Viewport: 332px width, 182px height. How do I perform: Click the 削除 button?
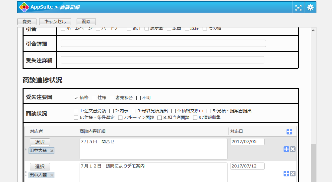(x=86, y=22)
